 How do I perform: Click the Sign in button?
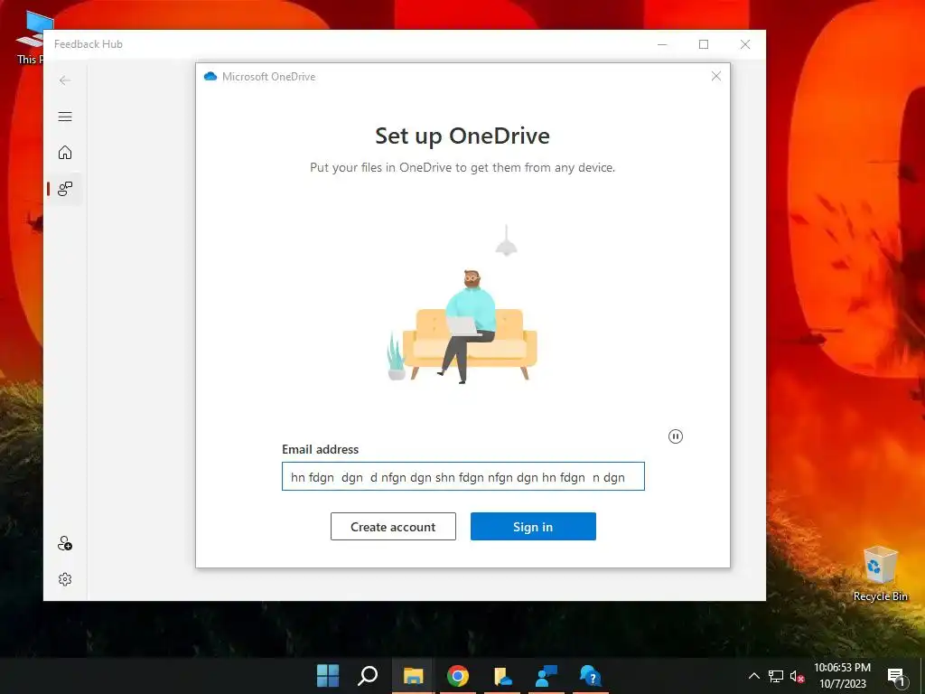point(533,527)
